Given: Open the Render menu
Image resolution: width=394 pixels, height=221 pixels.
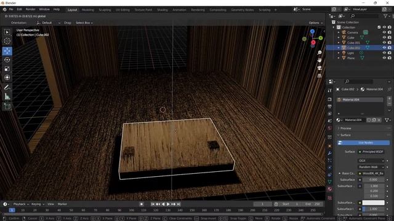Looking at the screenshot, I should [x=31, y=9].
